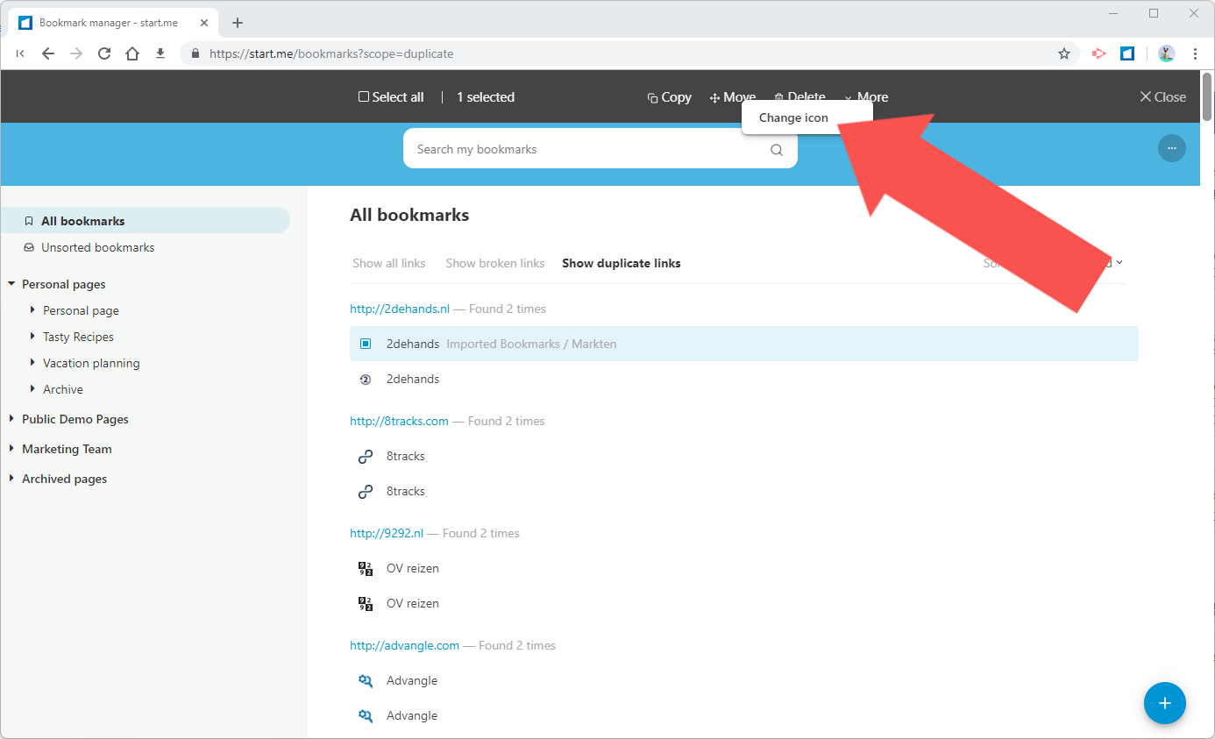The height and width of the screenshot is (739, 1215).
Task: Expand the Archive tree item
Action: [32, 388]
